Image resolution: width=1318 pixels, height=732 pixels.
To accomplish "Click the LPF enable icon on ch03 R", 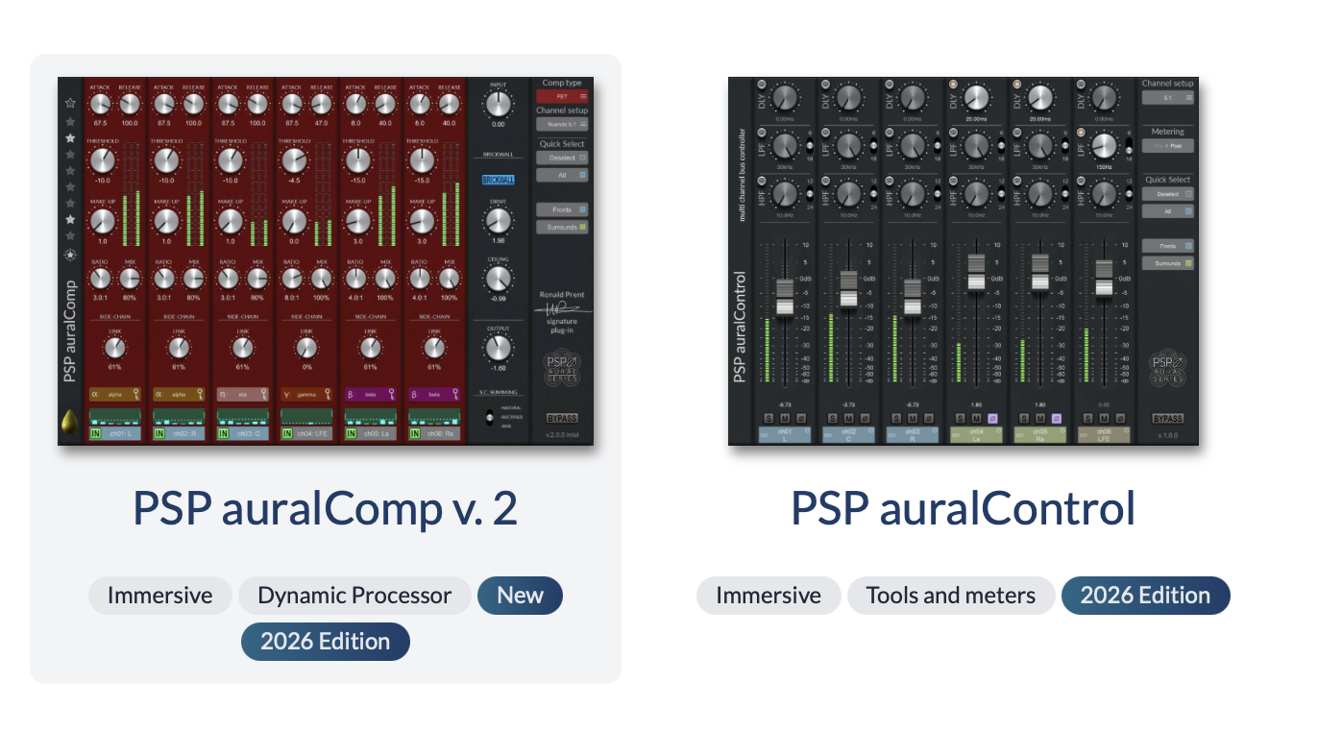I will (x=889, y=133).
